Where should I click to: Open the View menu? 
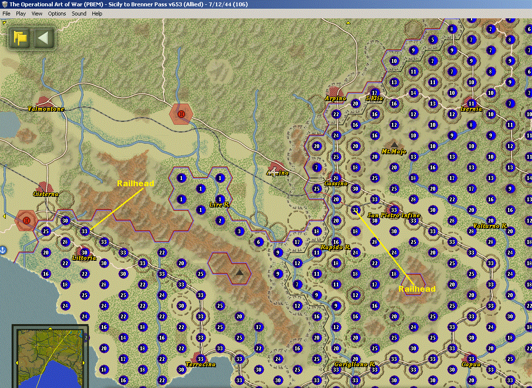(37, 14)
